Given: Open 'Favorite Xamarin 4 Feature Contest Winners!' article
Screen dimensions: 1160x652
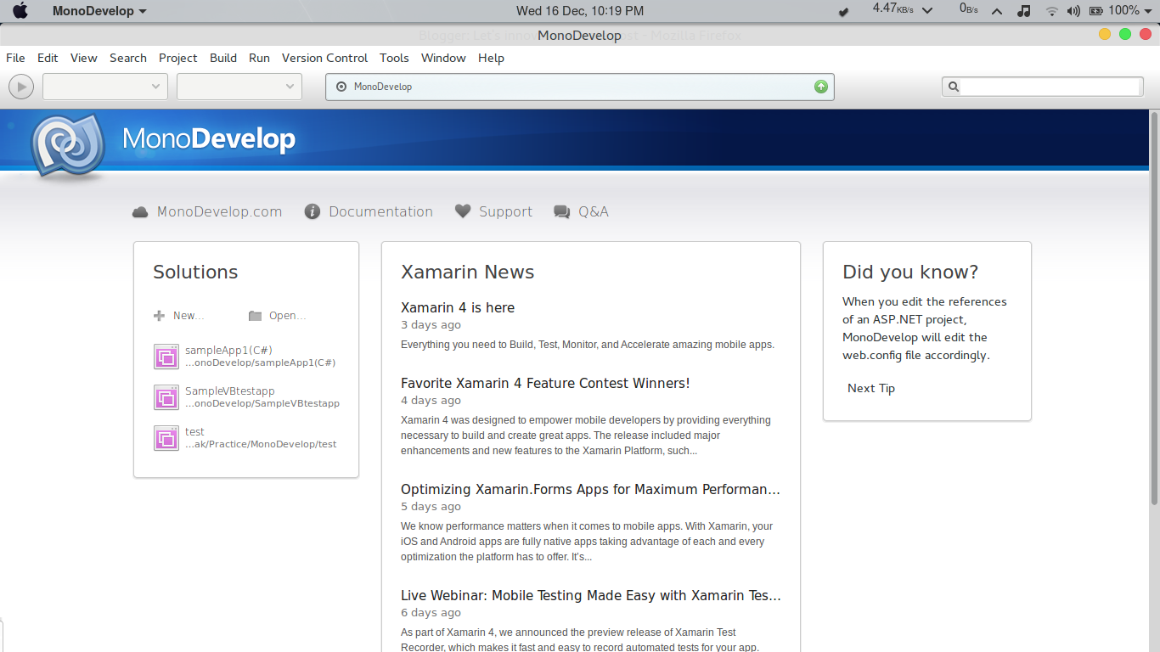Looking at the screenshot, I should (545, 383).
